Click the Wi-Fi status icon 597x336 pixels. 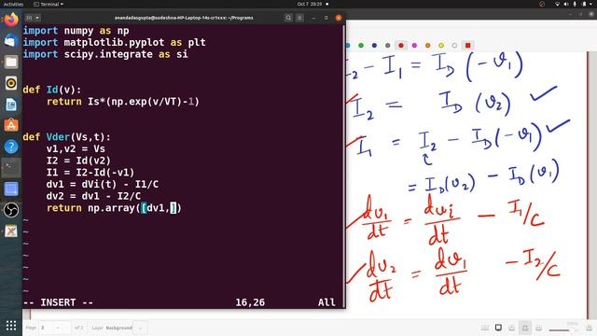point(558,4)
